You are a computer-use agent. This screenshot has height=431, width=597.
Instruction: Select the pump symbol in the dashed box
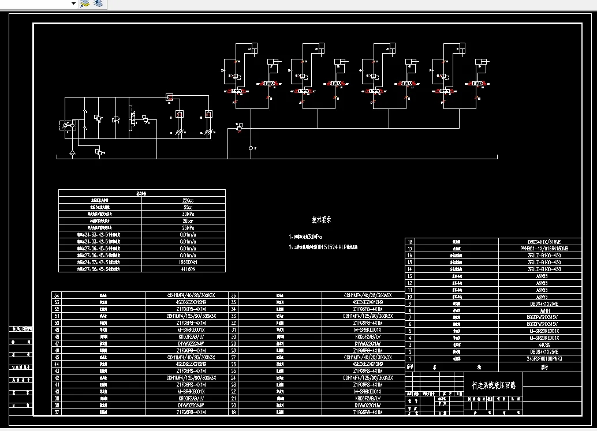[x=68, y=125]
